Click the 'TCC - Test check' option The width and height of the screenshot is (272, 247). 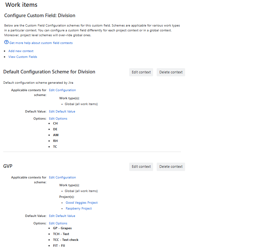[x=66, y=240]
